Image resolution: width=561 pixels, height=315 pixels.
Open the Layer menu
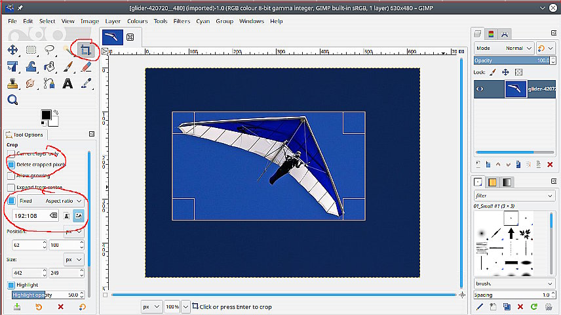click(113, 21)
